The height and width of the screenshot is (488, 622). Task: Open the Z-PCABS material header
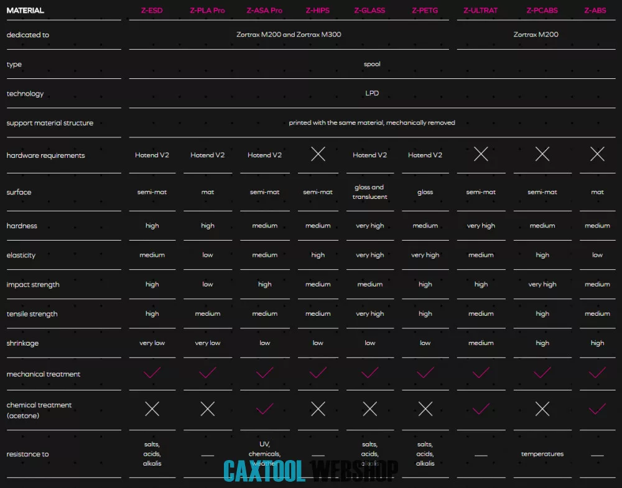click(542, 11)
